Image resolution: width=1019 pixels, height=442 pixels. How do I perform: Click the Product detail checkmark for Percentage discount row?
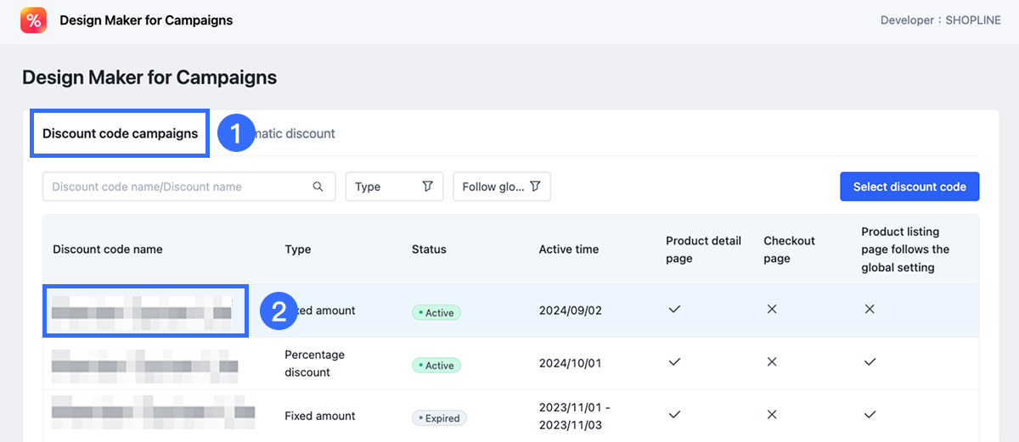(x=674, y=362)
